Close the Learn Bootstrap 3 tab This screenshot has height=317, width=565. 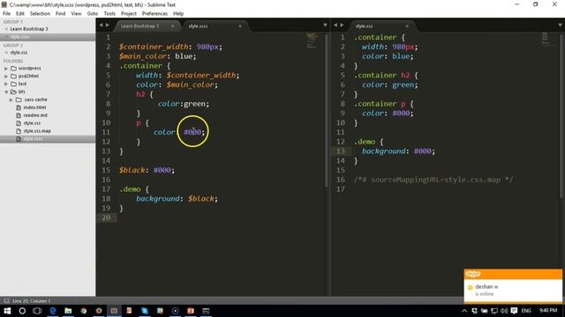click(x=173, y=26)
